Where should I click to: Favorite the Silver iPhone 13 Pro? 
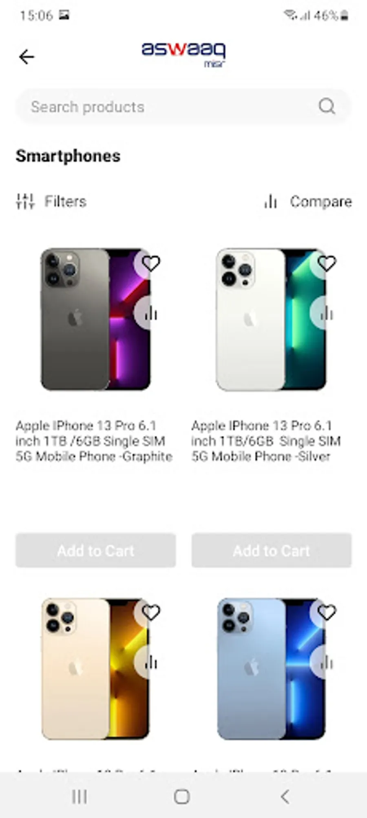[327, 263]
